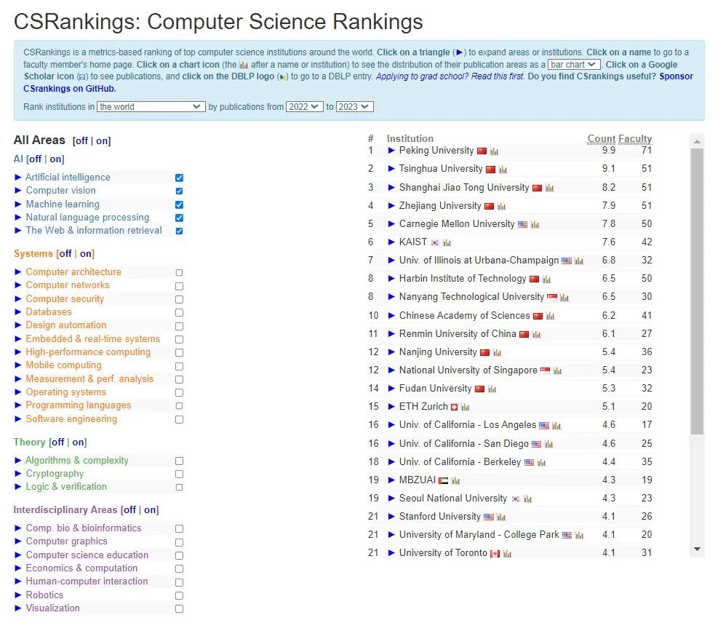Turn on all Systems areas
Viewport: 723px width, 631px height.
pyautogui.click(x=87, y=254)
